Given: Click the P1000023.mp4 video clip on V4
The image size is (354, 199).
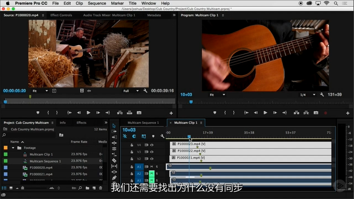Looking at the screenshot, I should click(x=250, y=145).
